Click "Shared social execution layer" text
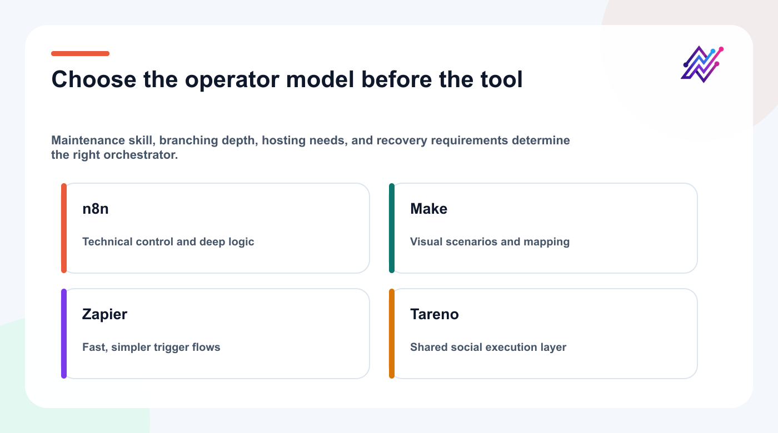778x433 pixels. tap(488, 348)
